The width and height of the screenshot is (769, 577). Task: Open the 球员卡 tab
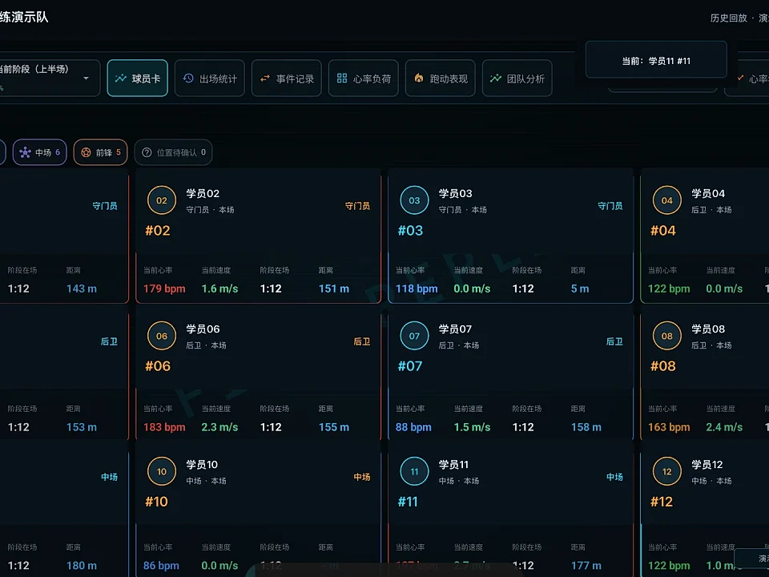click(137, 78)
